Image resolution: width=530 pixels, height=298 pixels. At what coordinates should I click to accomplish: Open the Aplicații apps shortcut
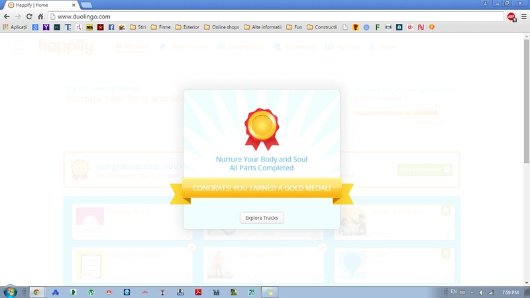pos(15,27)
